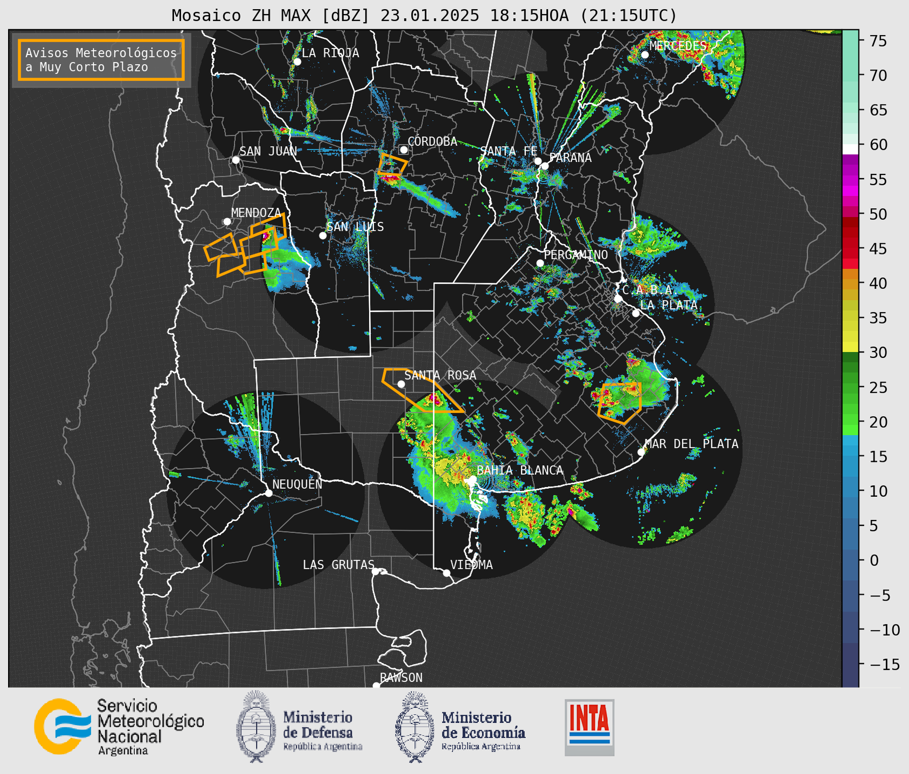This screenshot has width=909, height=774.
Task: Click the INTA logo
Action: 589,727
